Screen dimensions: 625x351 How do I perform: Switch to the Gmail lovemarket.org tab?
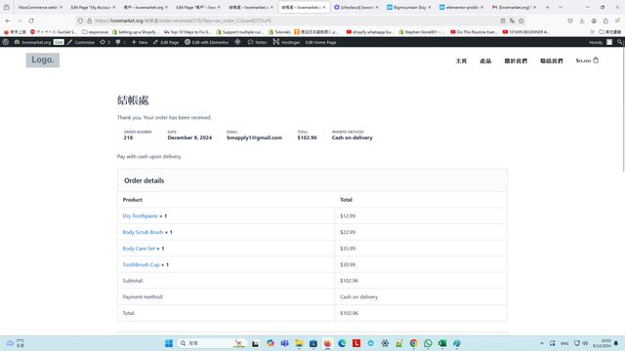click(514, 7)
